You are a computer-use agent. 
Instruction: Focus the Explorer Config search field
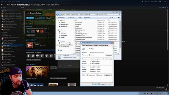coord(110,15)
